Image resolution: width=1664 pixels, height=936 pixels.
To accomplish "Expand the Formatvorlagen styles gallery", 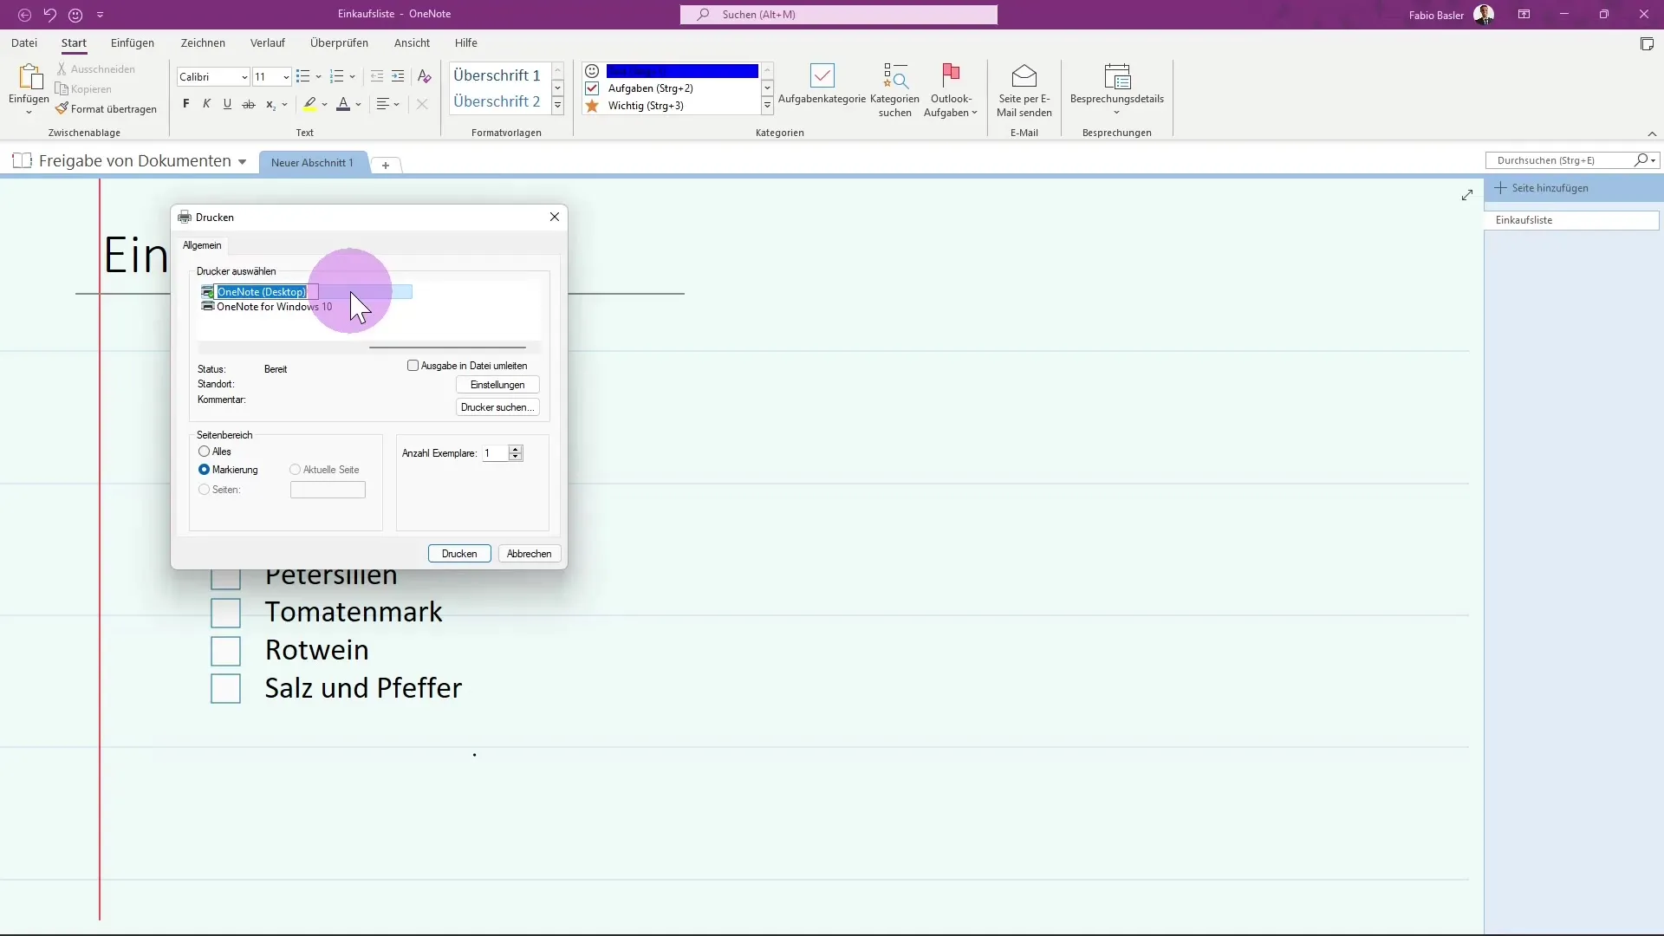I will 558,106.
